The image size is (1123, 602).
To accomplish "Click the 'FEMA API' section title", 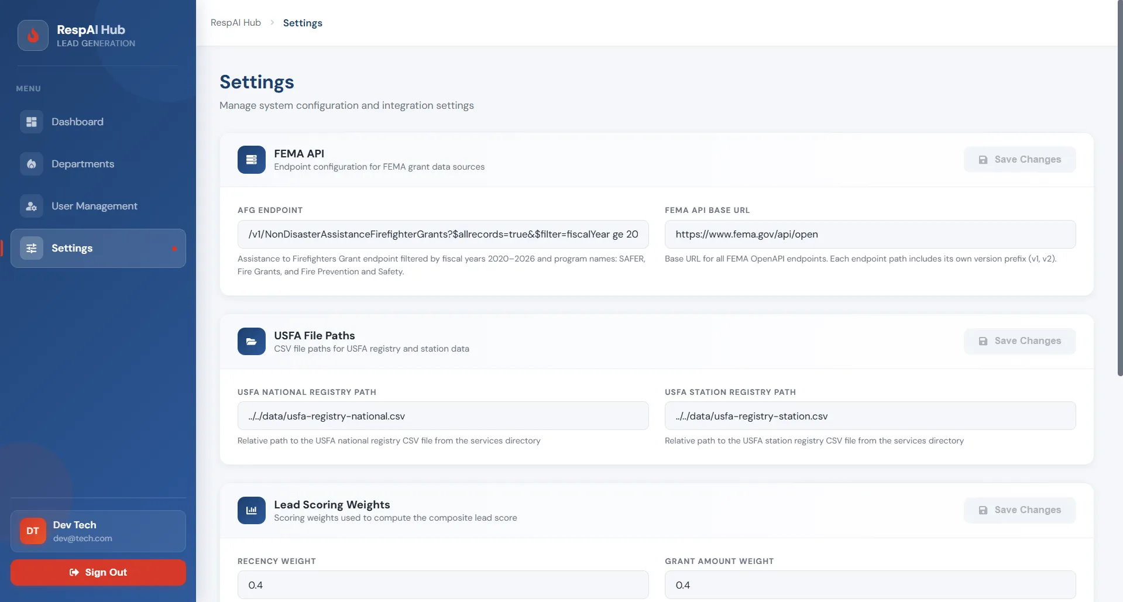I will (299, 153).
